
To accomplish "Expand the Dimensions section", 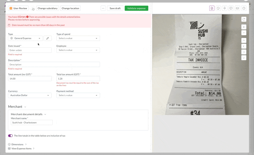I will click(26, 144).
